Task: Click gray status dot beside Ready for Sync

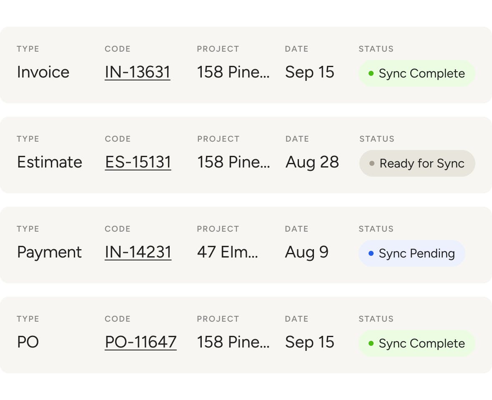Action: click(372, 163)
